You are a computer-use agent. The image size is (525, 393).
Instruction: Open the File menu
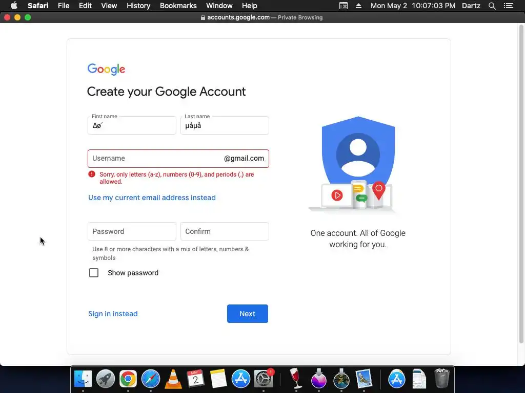pos(63,6)
